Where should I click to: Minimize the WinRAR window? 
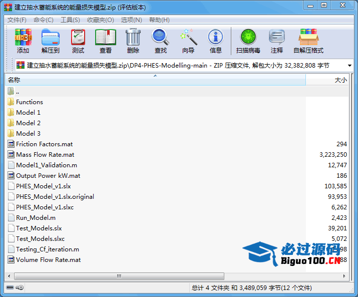(310, 5)
